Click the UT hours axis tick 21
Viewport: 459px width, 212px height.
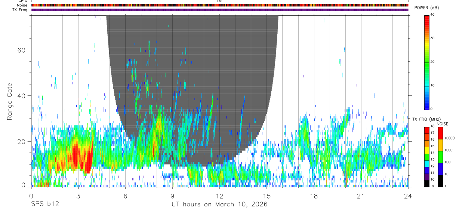(x=361, y=196)
